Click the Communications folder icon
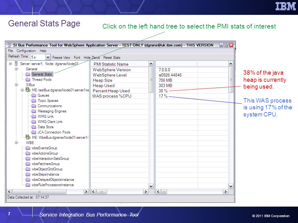The width and height of the screenshot is (298, 223). [34, 106]
